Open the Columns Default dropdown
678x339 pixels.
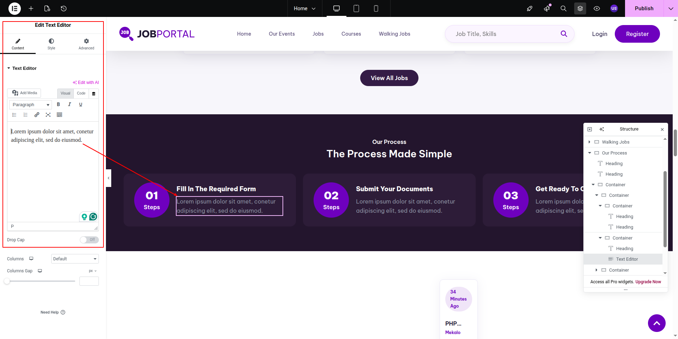[75, 259]
